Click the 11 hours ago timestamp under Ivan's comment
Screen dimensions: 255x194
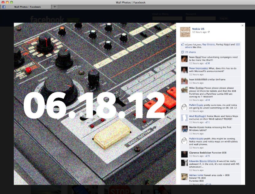click(196, 83)
